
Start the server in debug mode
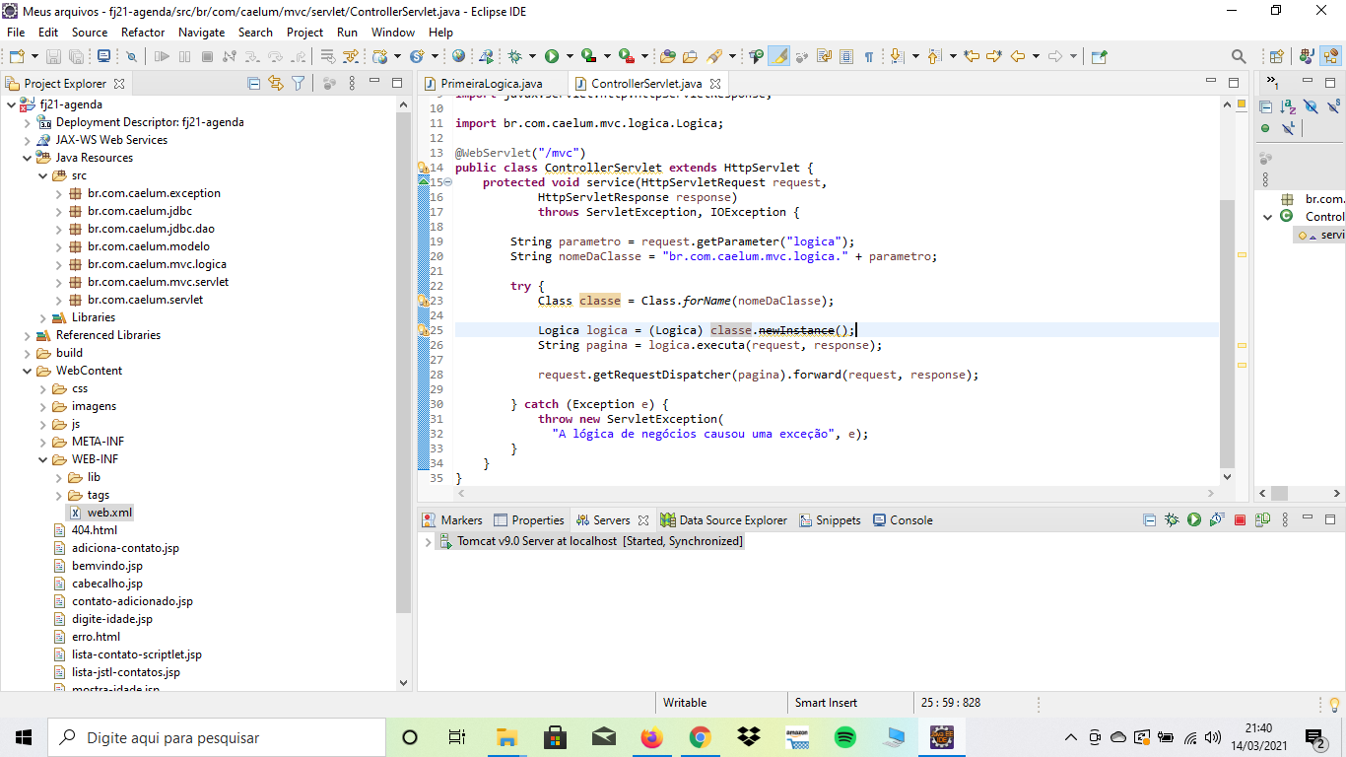click(1172, 519)
